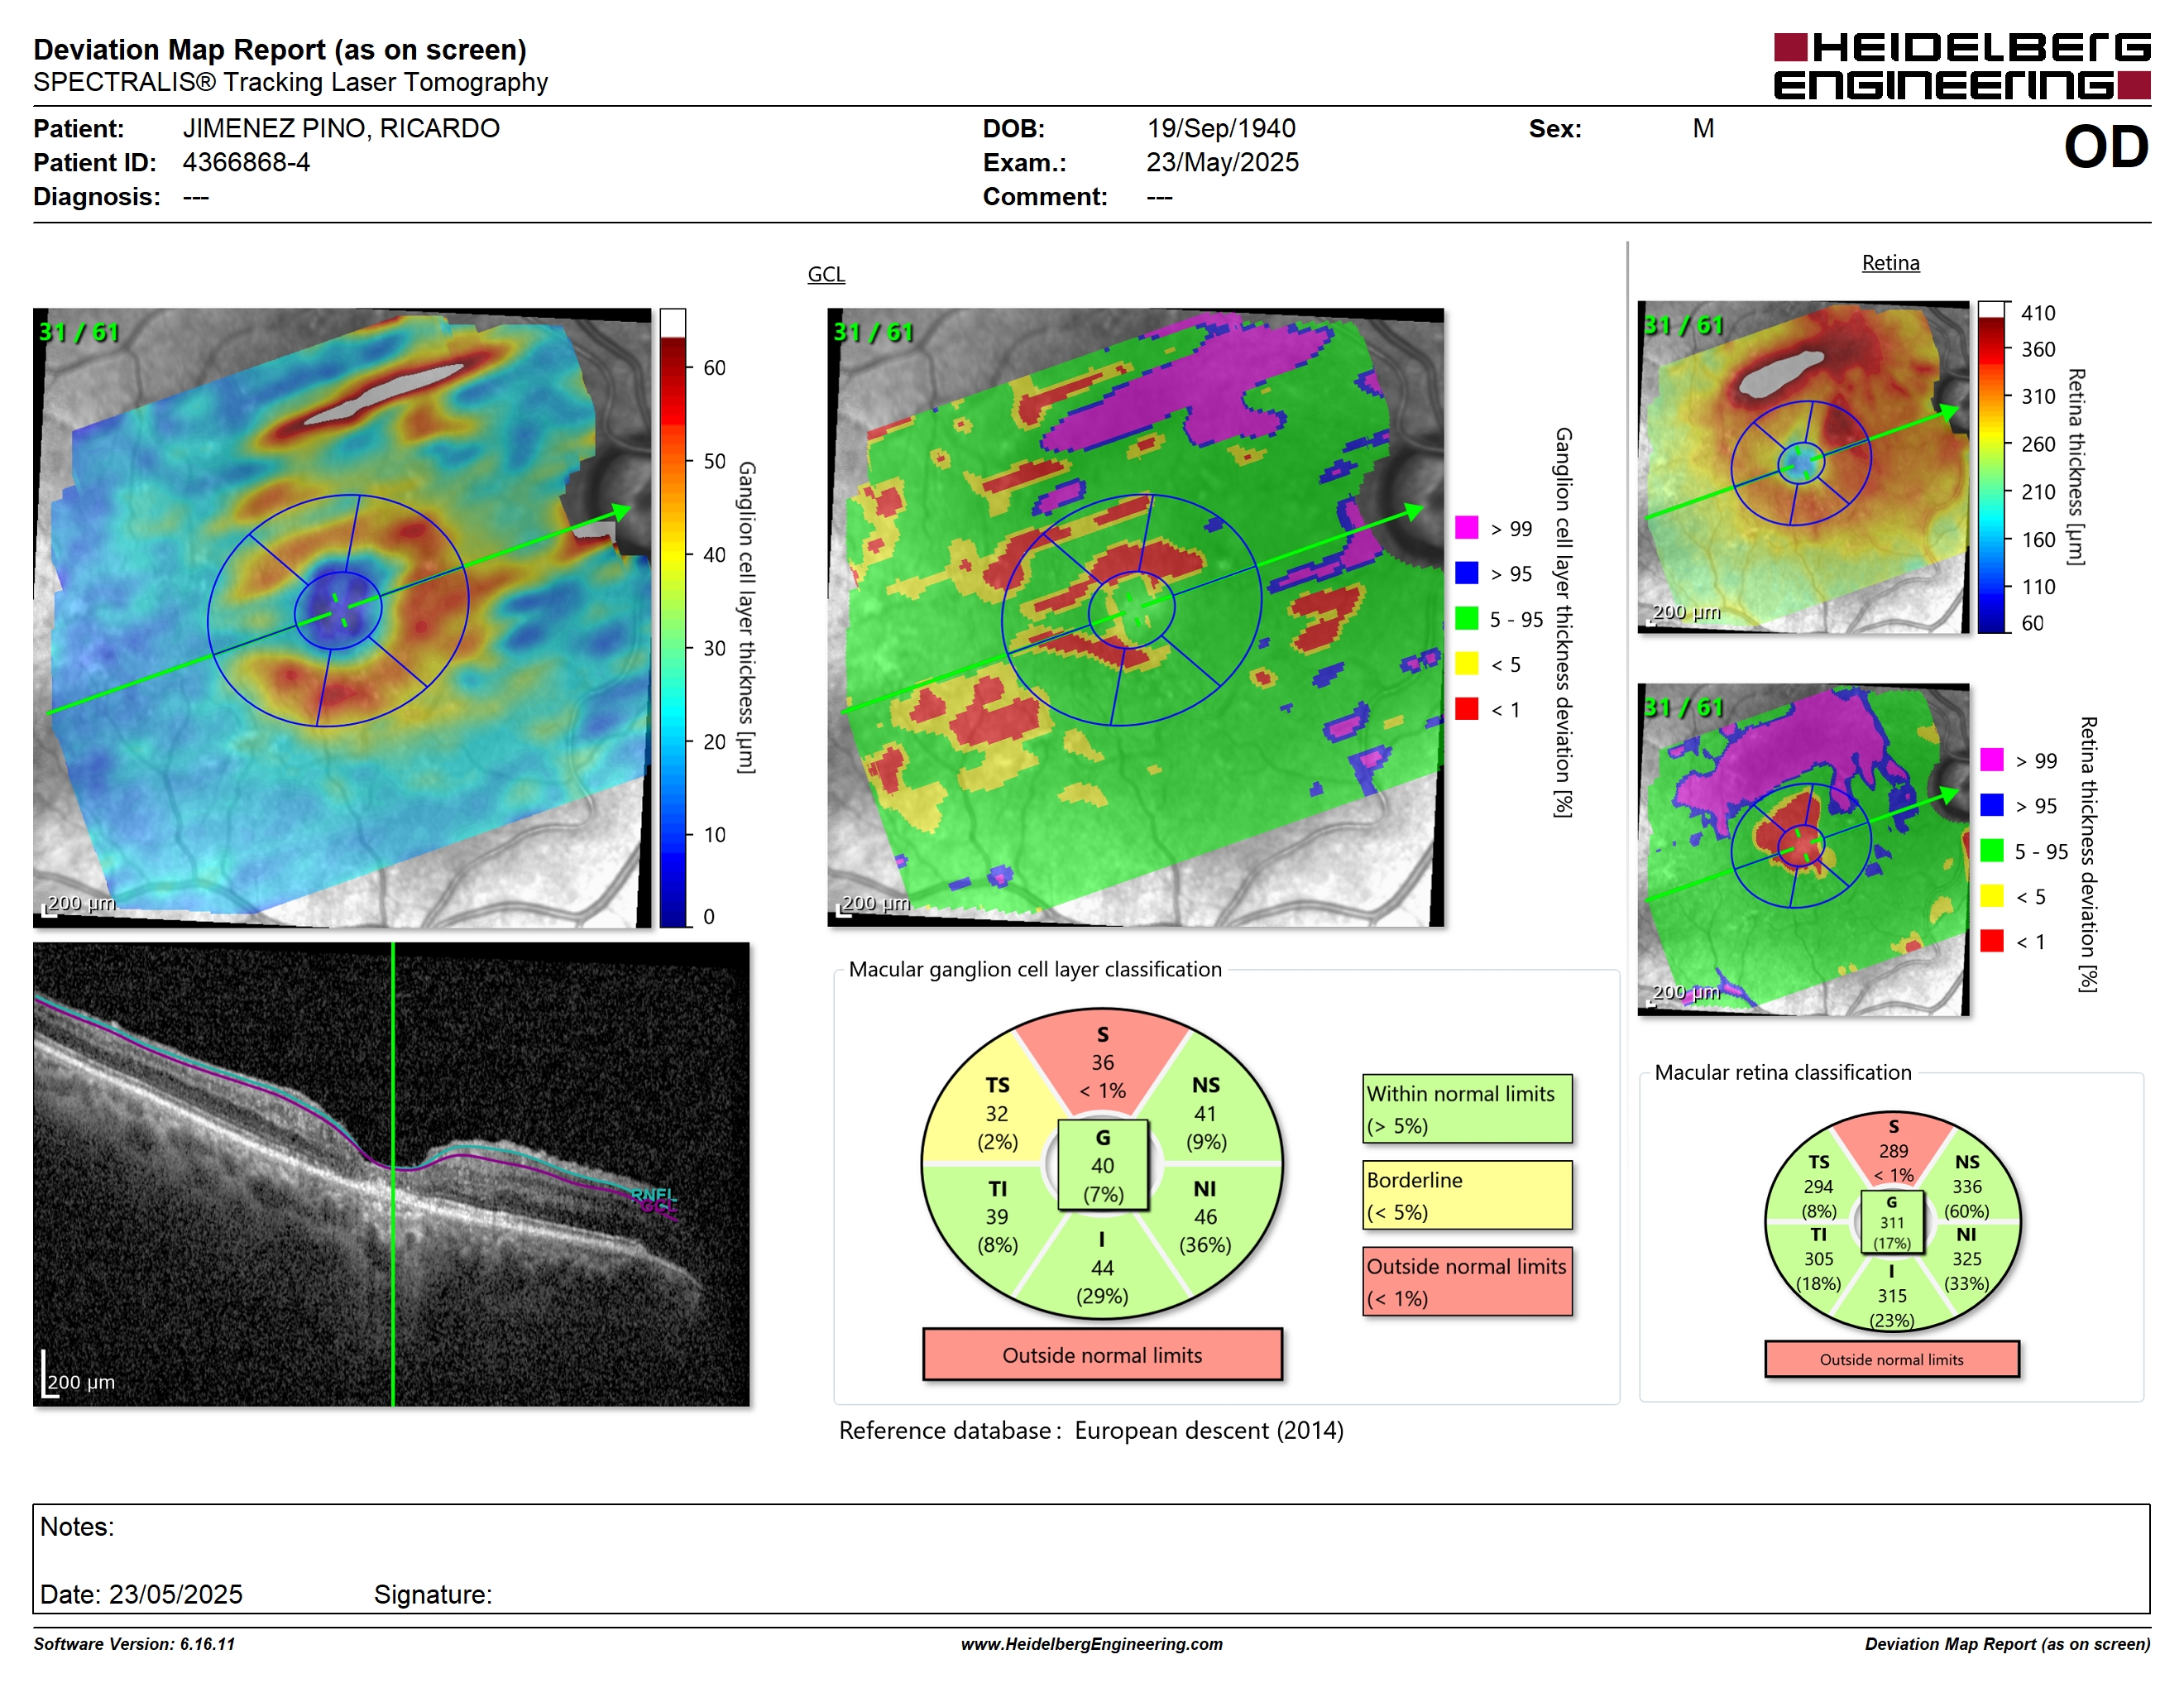
Task: Click the Heidelberg Engineering logo
Action: [x=1962, y=66]
